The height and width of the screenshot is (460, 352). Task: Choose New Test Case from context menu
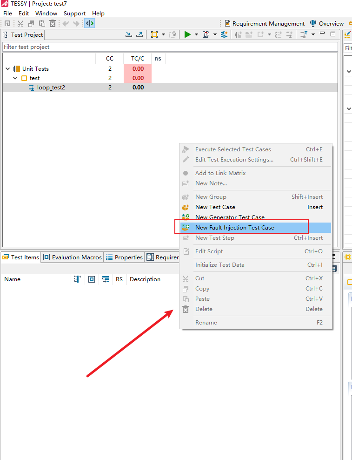[x=256, y=207]
